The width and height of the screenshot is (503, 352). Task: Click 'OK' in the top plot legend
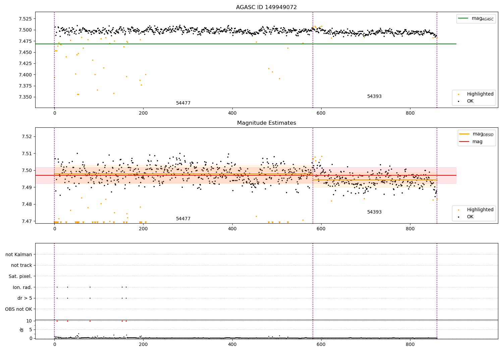click(470, 101)
